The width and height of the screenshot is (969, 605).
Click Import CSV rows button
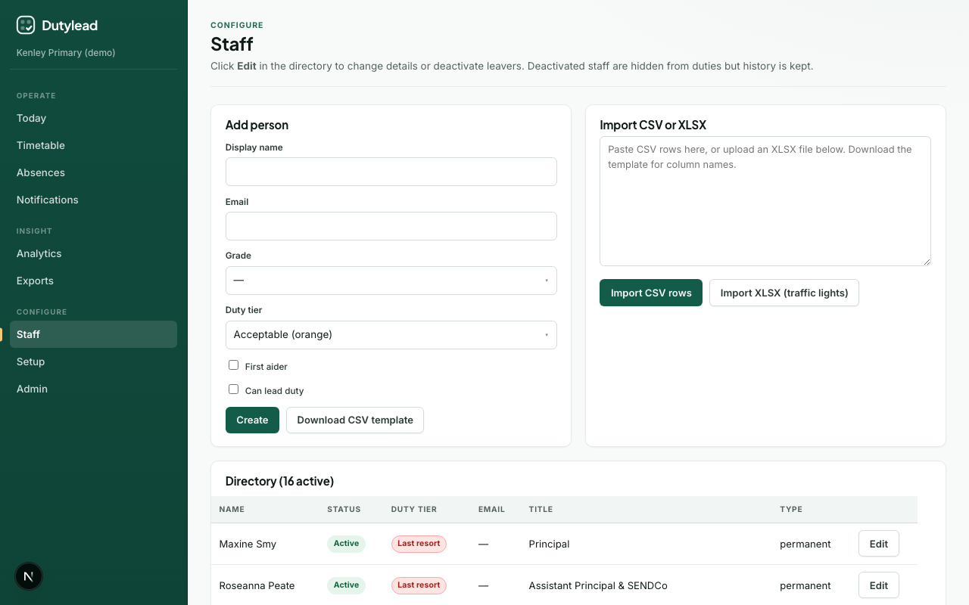[651, 293]
